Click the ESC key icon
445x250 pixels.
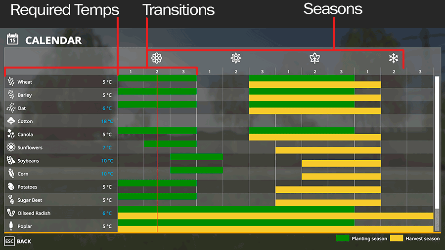coord(9,241)
